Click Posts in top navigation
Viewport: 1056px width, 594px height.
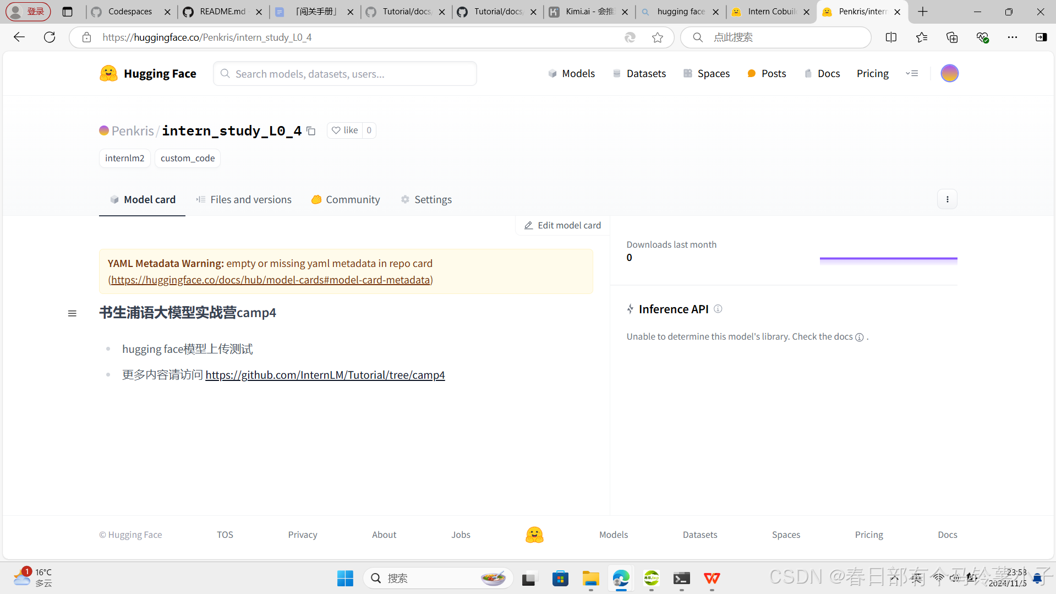tap(767, 74)
